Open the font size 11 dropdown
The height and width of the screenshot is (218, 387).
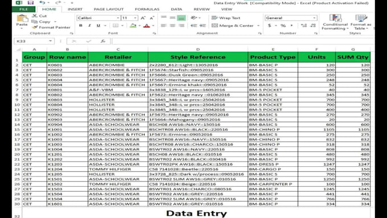pyautogui.click(x=135, y=18)
